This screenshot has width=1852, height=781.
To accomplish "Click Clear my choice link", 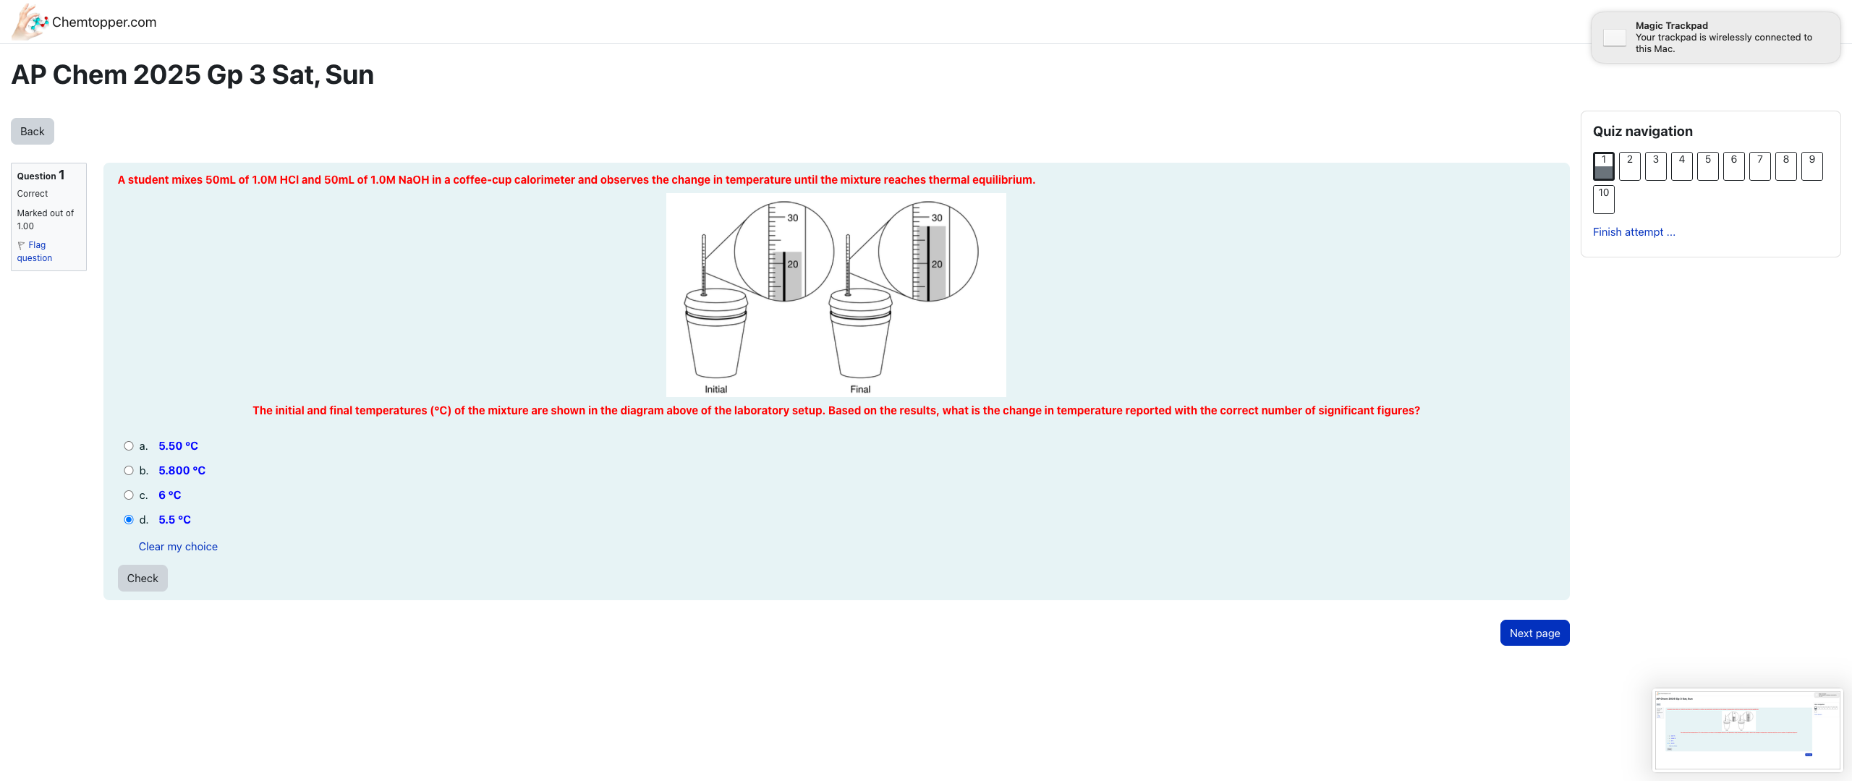I will pos(177,545).
